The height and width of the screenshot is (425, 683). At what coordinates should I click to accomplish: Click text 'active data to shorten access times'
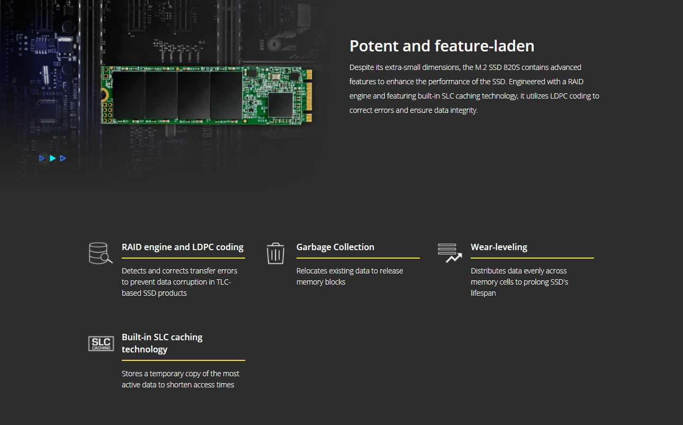(178, 385)
